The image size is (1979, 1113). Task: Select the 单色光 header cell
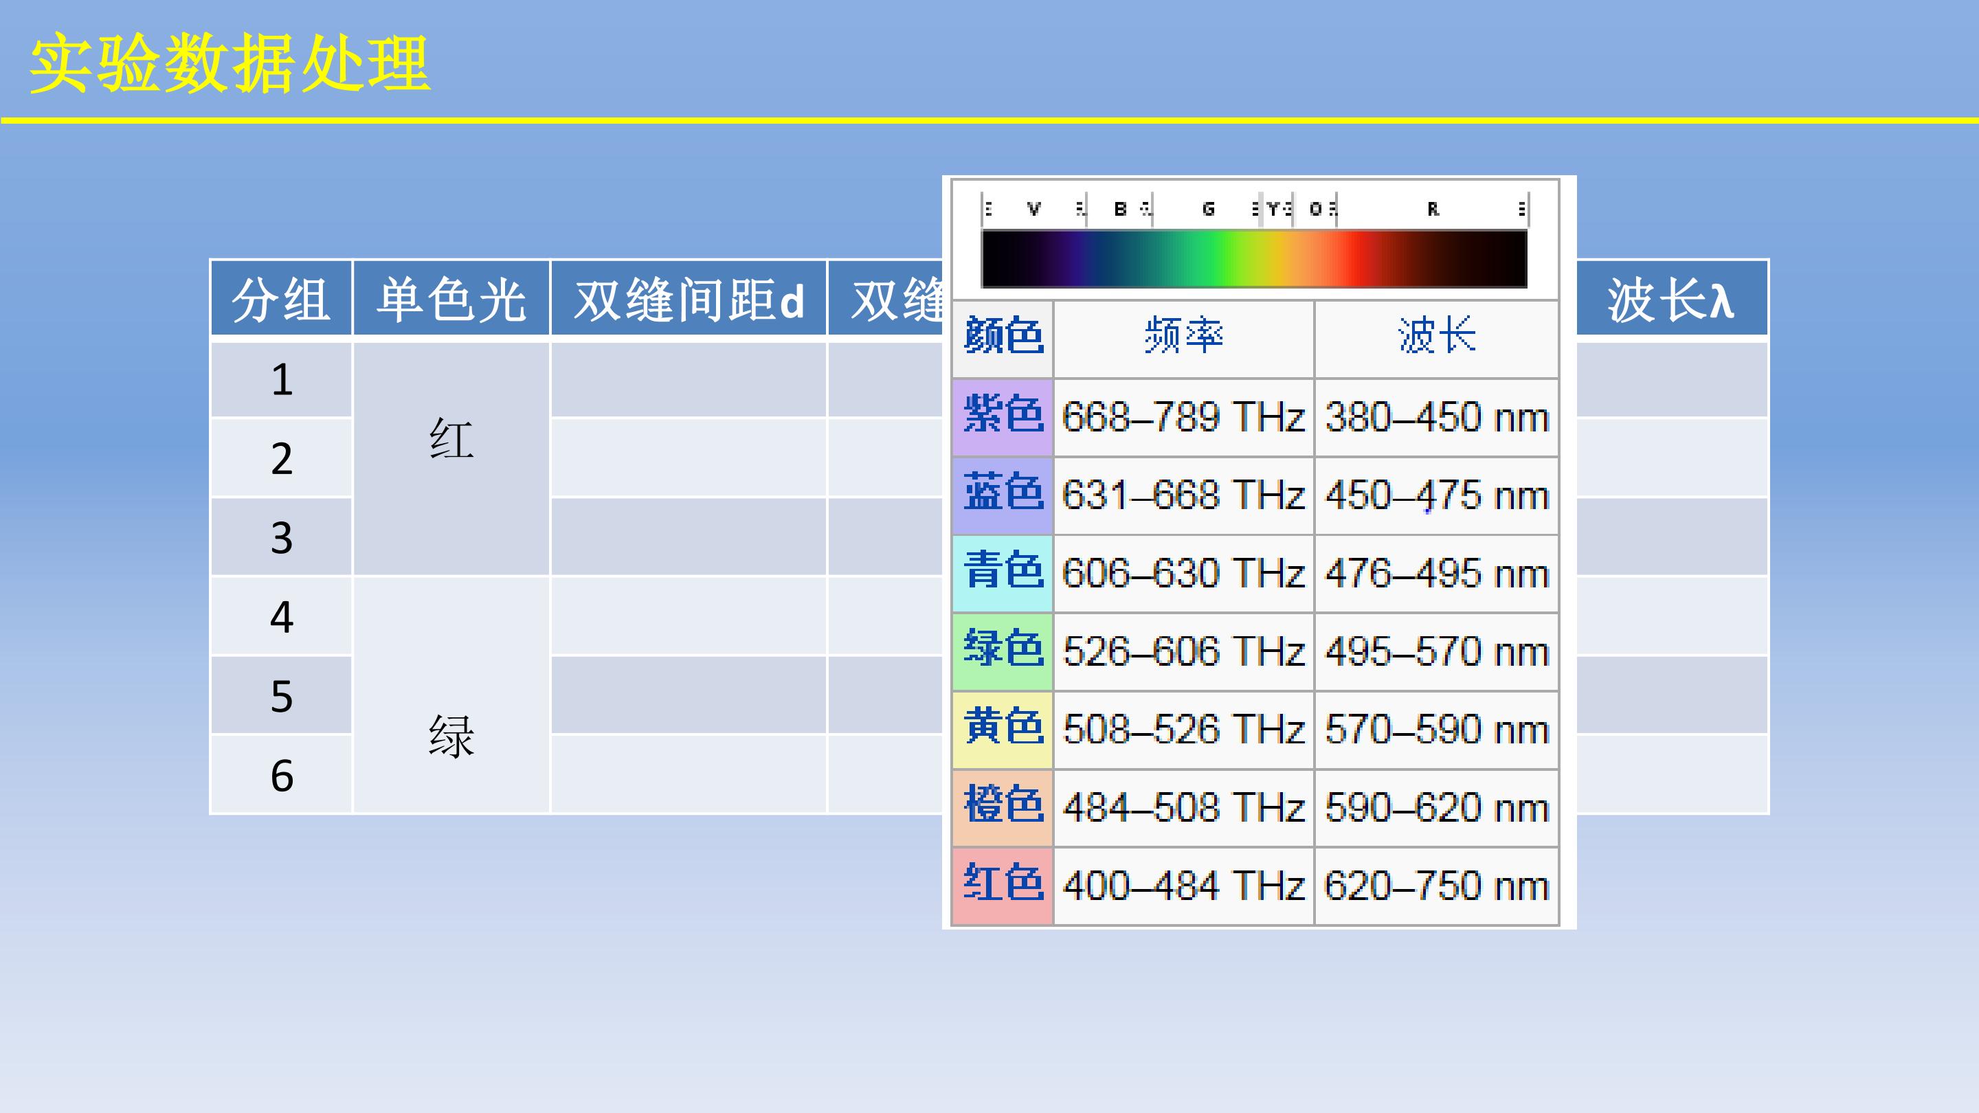point(451,298)
